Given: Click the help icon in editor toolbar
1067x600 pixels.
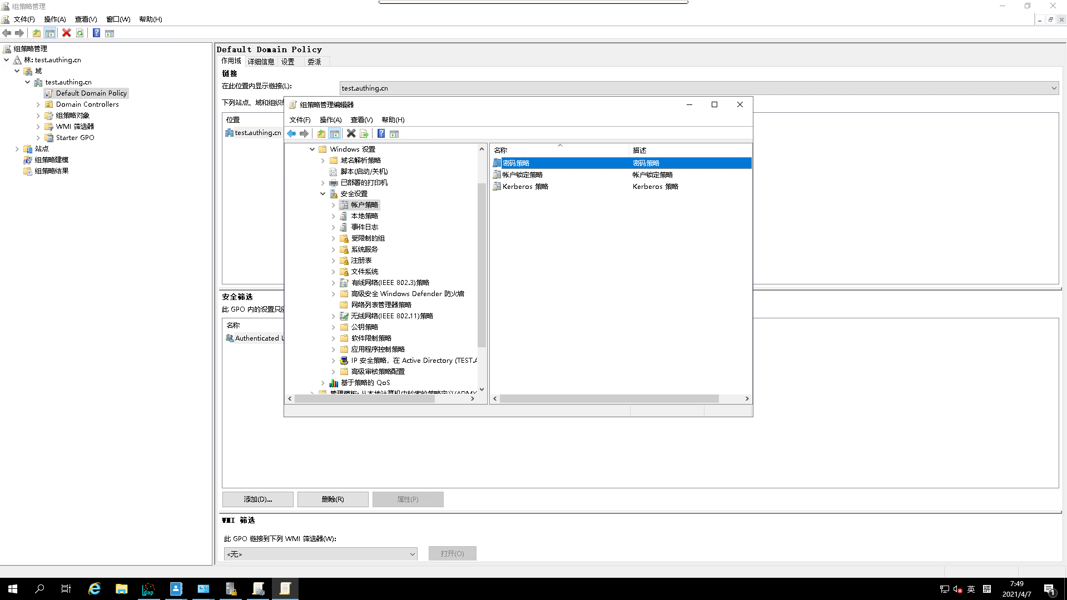Looking at the screenshot, I should point(381,134).
